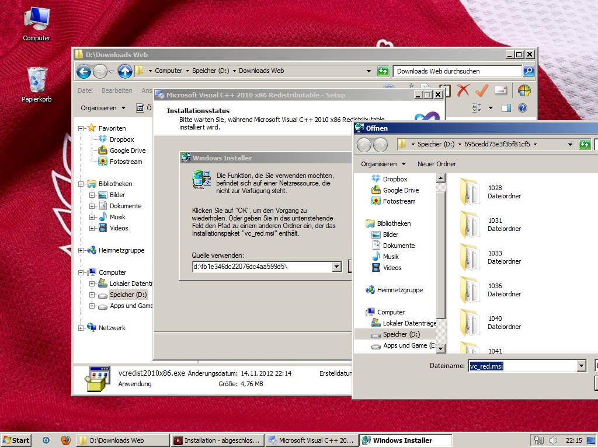Open the Quelle verwenden dropdown arrow

[x=336, y=267]
